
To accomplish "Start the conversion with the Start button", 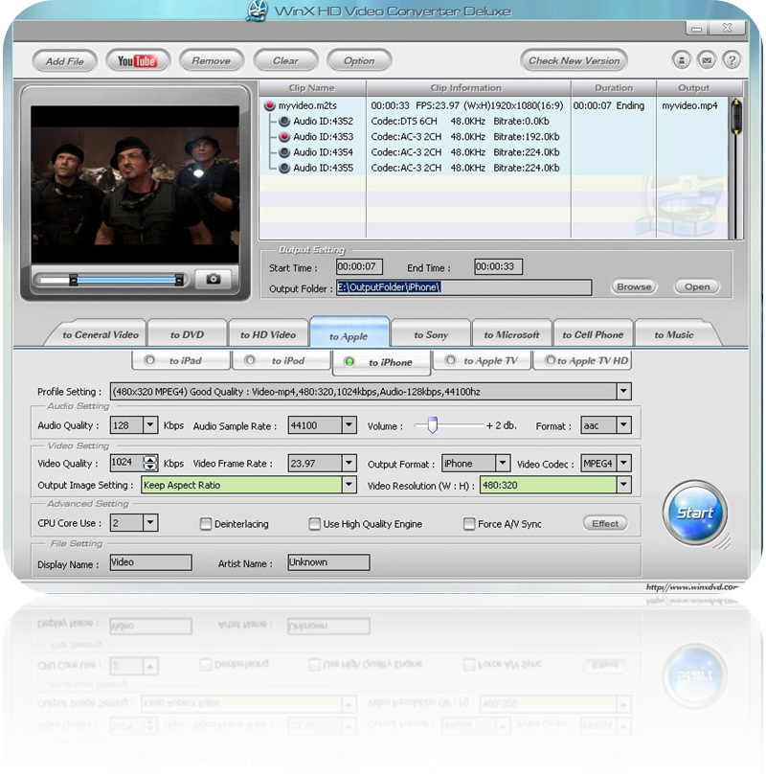I will click(x=695, y=513).
